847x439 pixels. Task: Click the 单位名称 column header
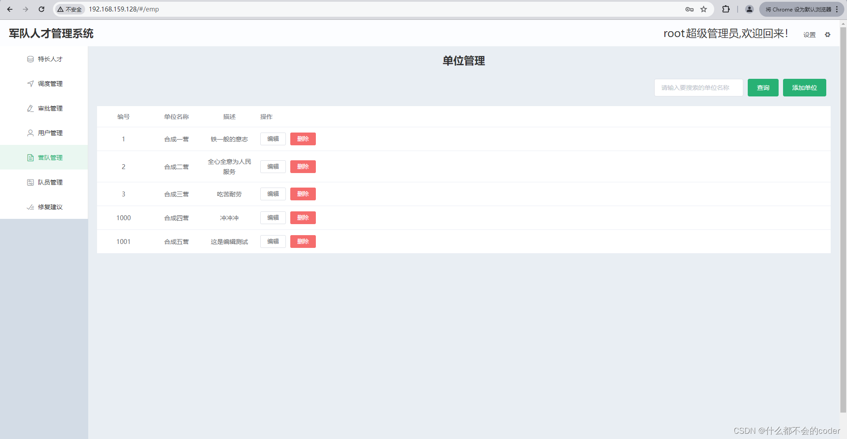(x=176, y=117)
